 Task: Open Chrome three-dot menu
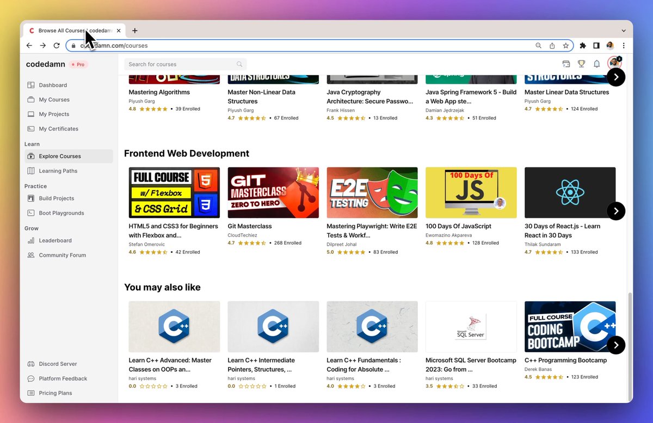pyautogui.click(x=624, y=46)
